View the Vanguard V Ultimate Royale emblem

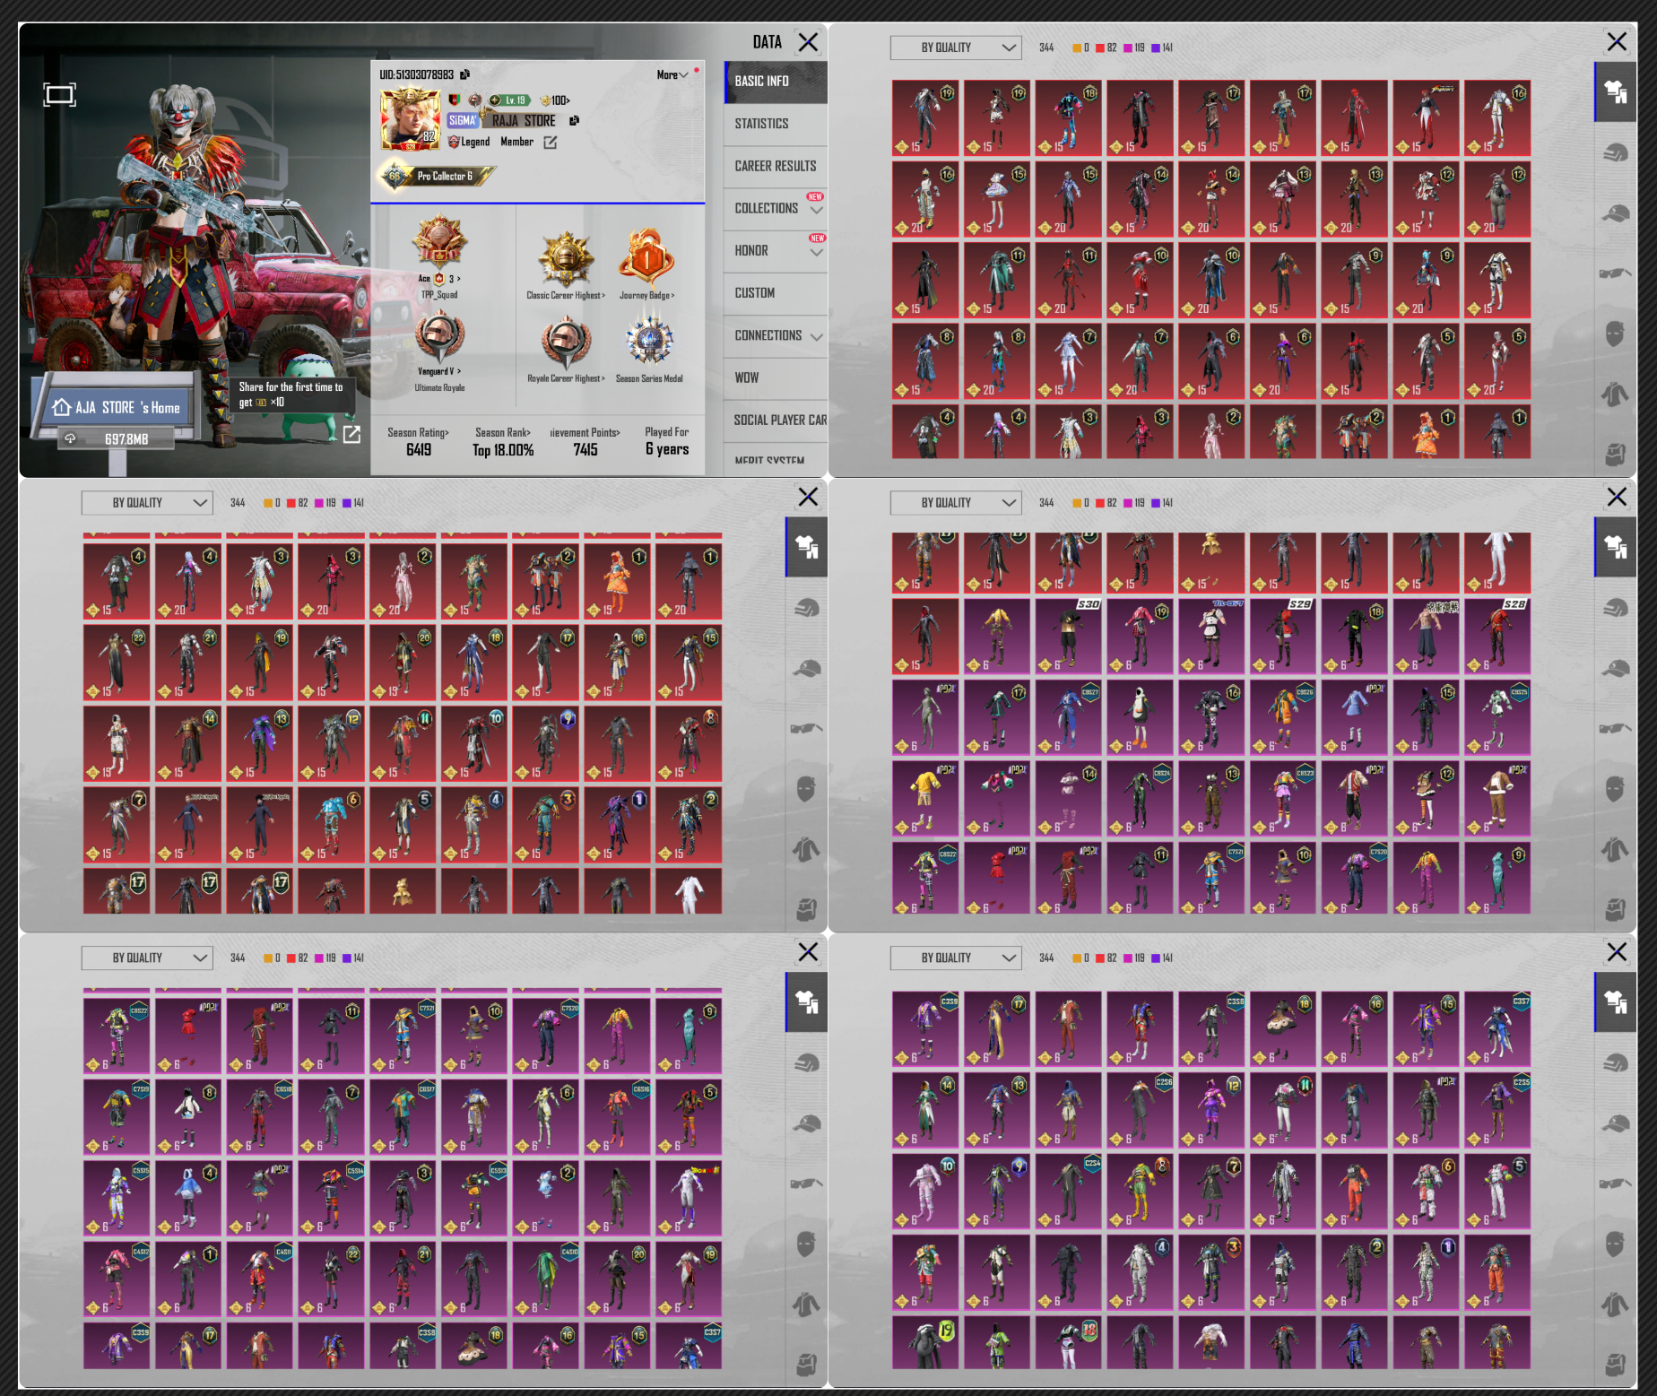pos(439,336)
